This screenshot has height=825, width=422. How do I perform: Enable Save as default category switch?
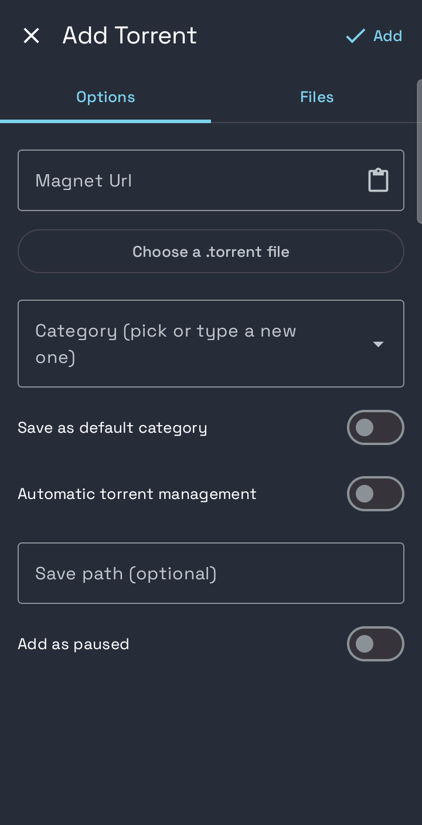click(376, 427)
